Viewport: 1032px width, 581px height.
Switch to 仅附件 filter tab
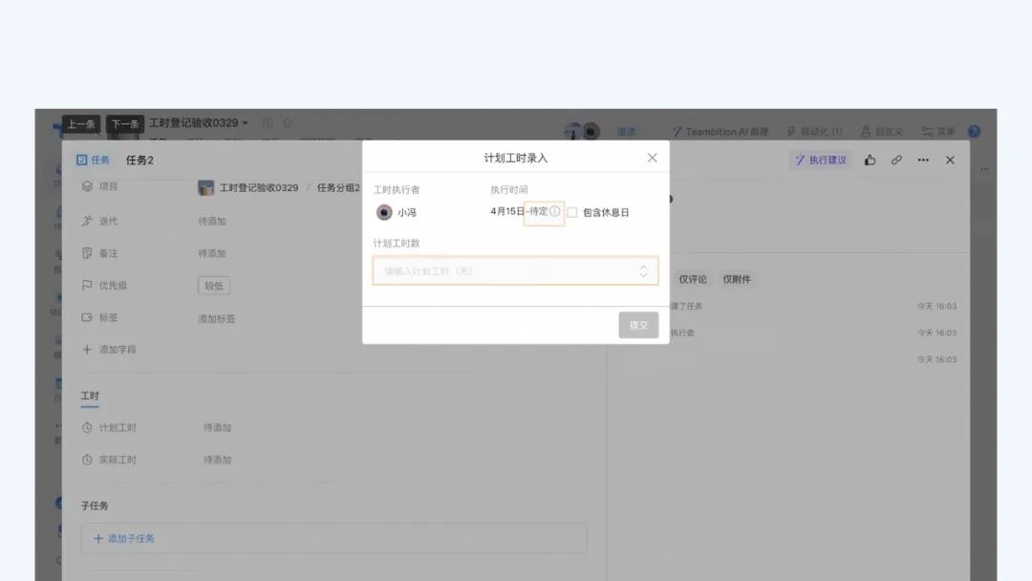tap(737, 279)
